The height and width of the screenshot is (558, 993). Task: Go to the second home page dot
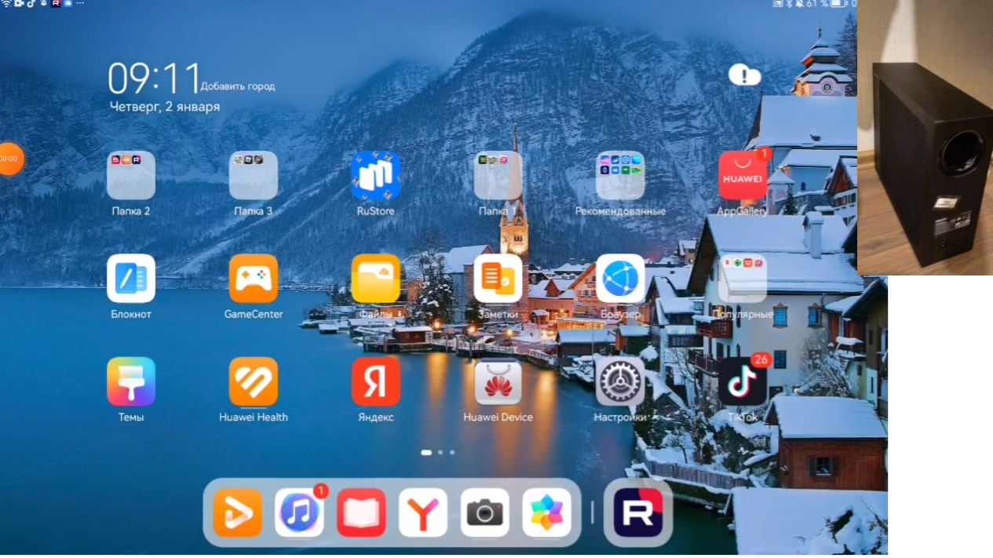440,452
